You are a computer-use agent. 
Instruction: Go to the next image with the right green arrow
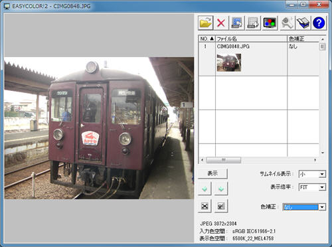(x=221, y=189)
